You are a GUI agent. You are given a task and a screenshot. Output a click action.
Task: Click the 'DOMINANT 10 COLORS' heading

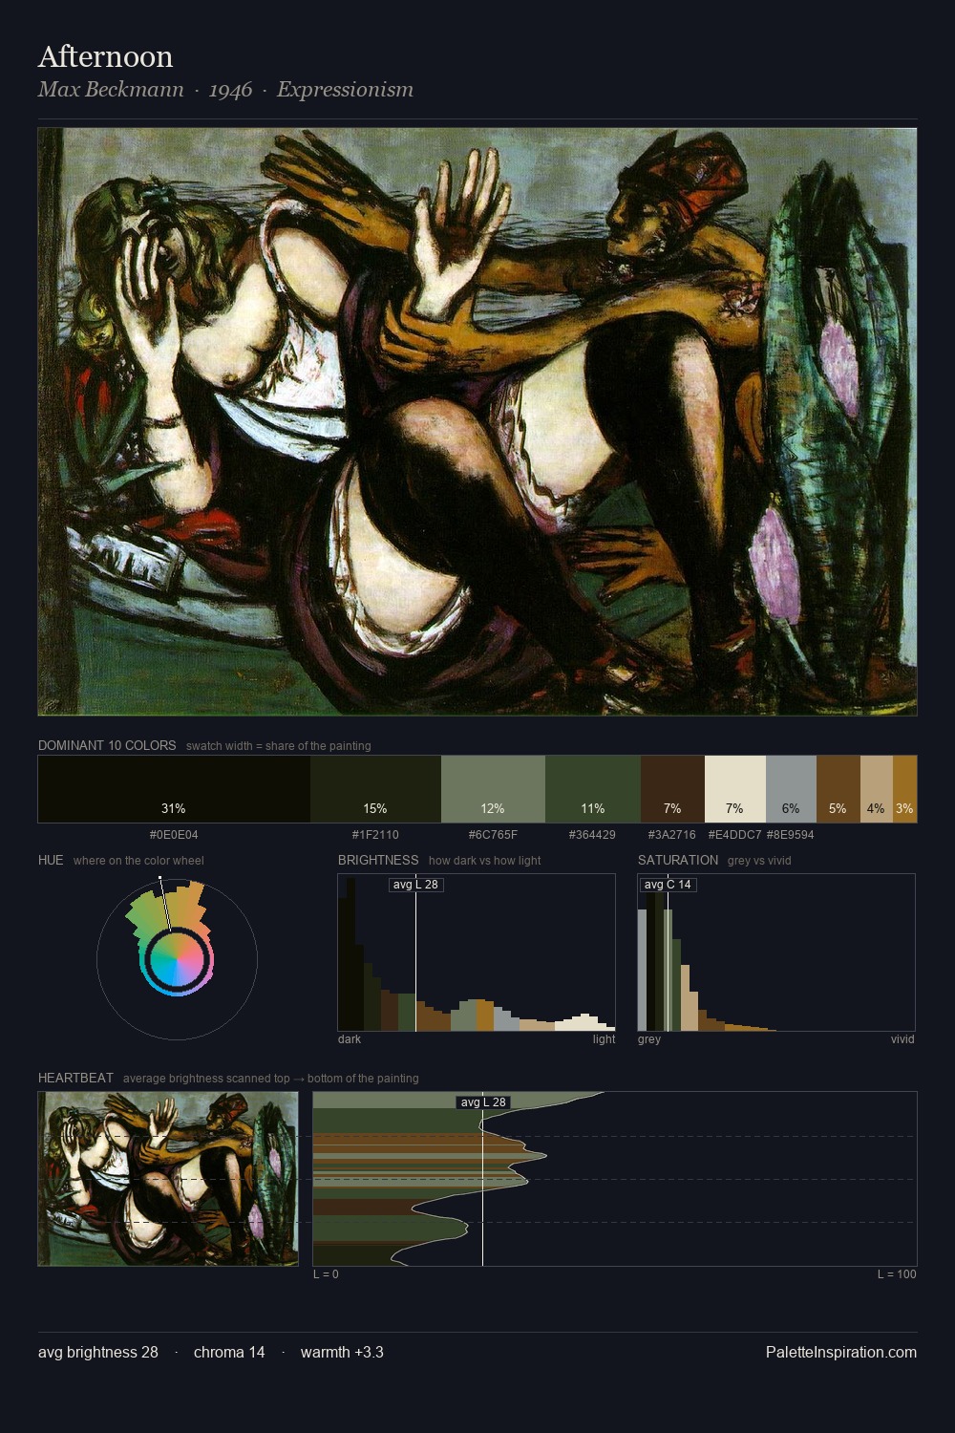tap(107, 745)
